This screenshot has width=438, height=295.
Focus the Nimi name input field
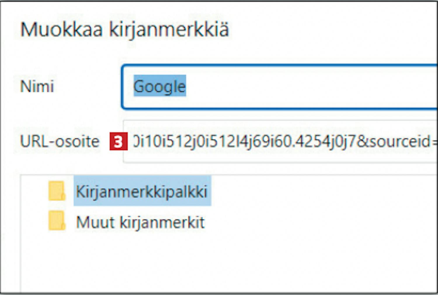click(x=280, y=87)
